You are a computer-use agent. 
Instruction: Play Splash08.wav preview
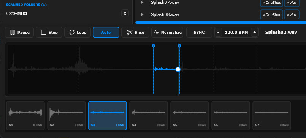click(x=142, y=14)
